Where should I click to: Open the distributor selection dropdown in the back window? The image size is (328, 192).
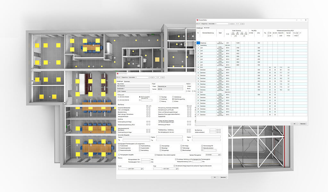(x=229, y=24)
